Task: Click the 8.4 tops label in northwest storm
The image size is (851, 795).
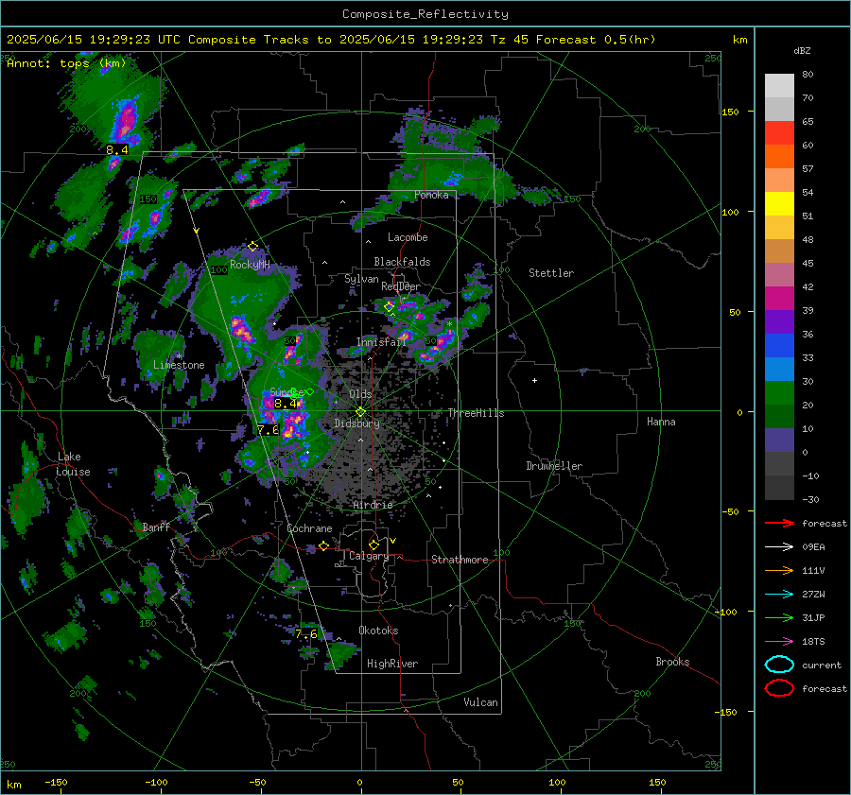Action: coord(117,149)
